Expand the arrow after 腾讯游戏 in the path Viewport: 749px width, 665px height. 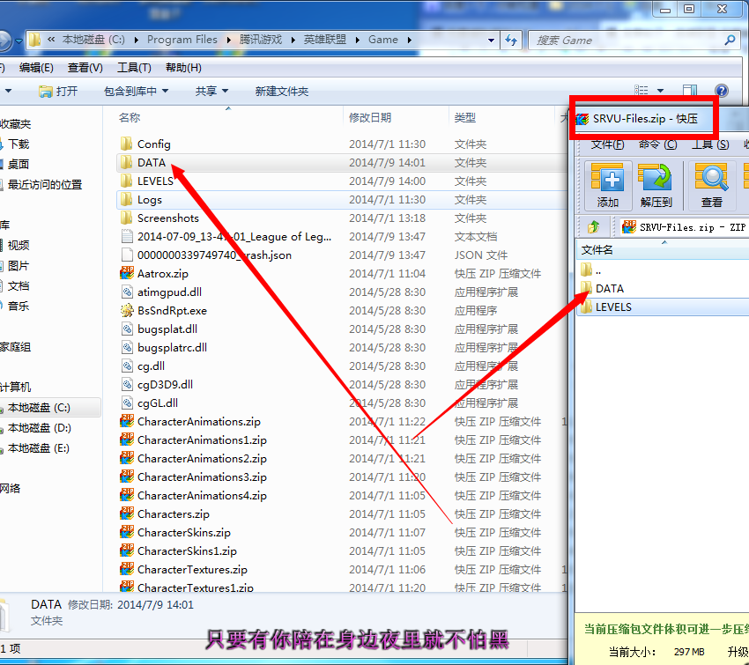coord(293,40)
